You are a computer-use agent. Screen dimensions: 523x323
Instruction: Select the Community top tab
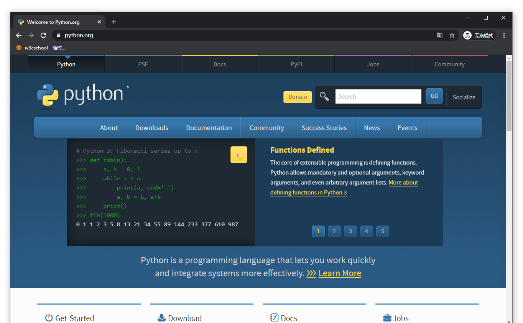pyautogui.click(x=449, y=64)
